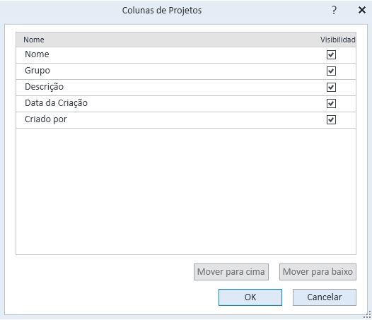Screen dimensions: 372x320
Task: Select the Grupo row
Action: pos(186,71)
